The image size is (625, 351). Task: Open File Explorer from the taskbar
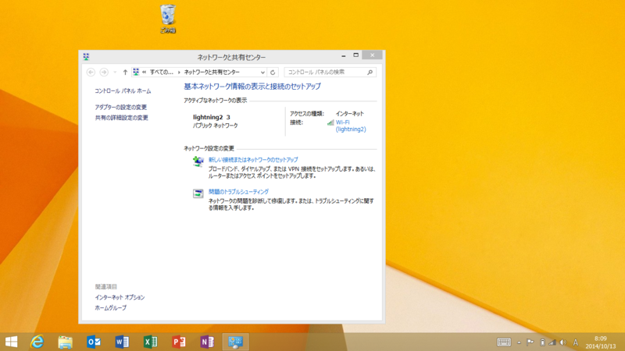pos(65,342)
